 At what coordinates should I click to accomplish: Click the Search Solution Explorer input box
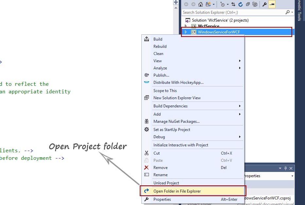[x=233, y=12]
